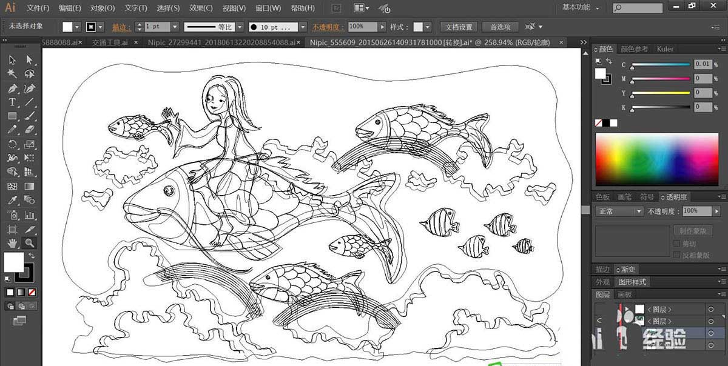Viewport: 728px width, 366px height.
Task: Click the 首选项 button
Action: click(x=500, y=27)
